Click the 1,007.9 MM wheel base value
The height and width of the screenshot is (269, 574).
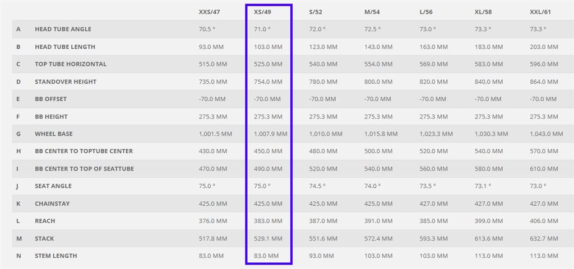(x=270, y=134)
